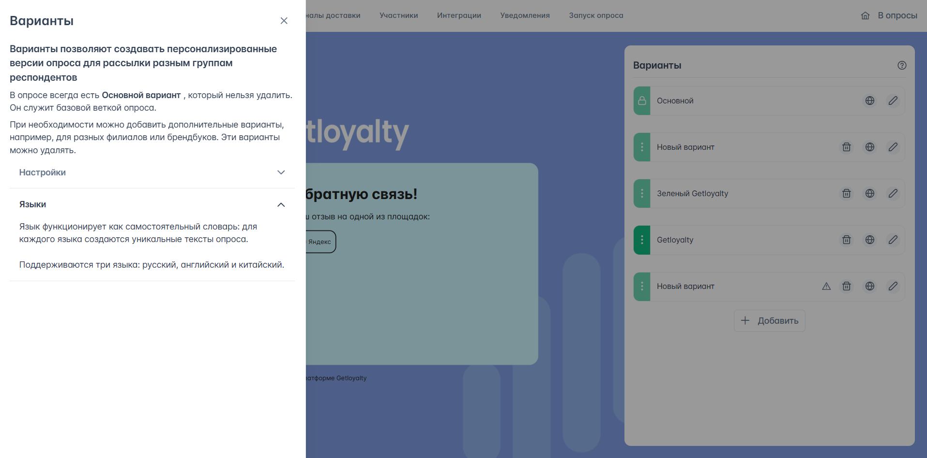Click the В опросы link
Screen dimensions: 927x458
[x=897, y=15]
